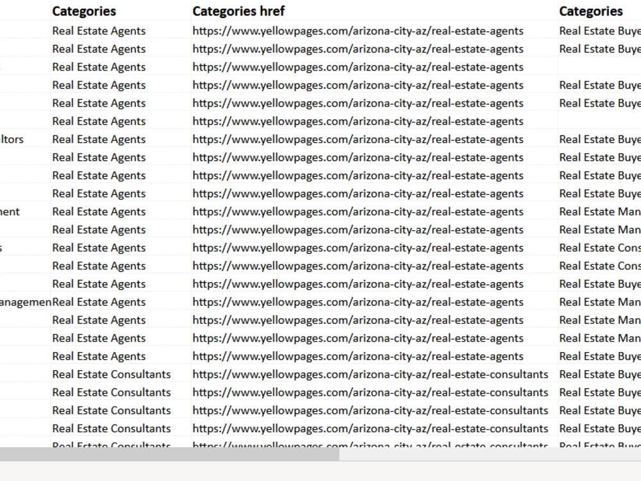Select the cell reading "anagemen"

coord(26,302)
